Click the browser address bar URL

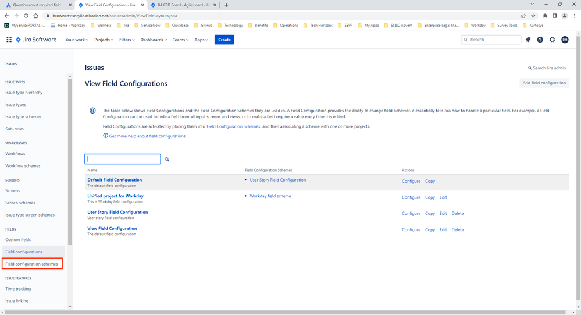coord(115,16)
